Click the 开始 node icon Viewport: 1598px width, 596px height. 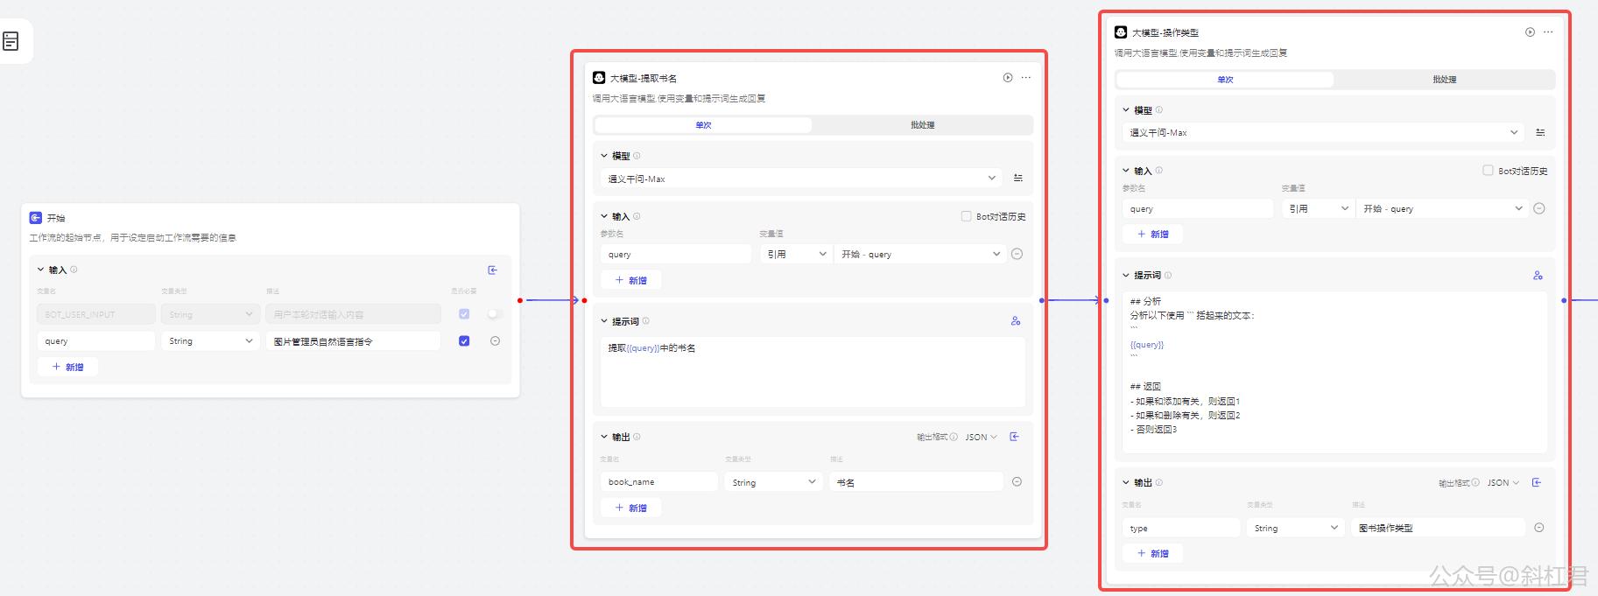(x=35, y=218)
